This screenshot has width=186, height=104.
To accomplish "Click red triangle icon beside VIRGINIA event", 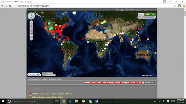I will (30, 93).
